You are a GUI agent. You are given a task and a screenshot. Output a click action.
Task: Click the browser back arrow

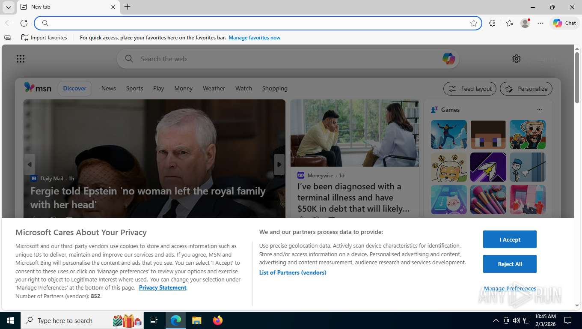(9, 23)
